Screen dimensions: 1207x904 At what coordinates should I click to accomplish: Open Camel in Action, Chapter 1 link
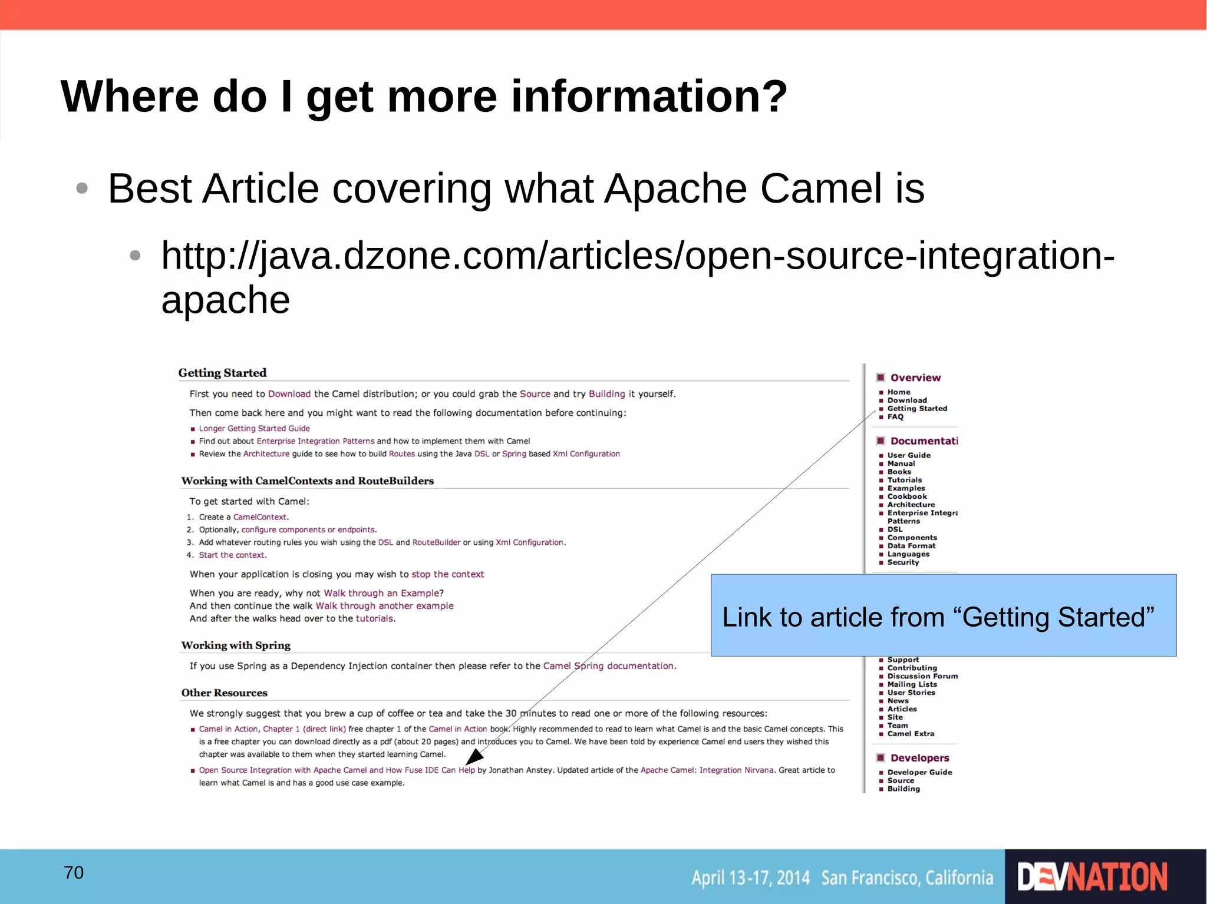(x=249, y=729)
